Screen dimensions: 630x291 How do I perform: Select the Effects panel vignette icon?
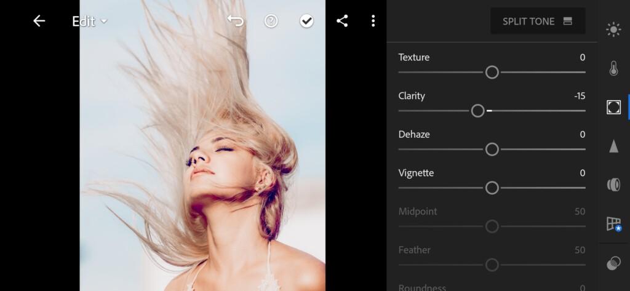(x=613, y=107)
